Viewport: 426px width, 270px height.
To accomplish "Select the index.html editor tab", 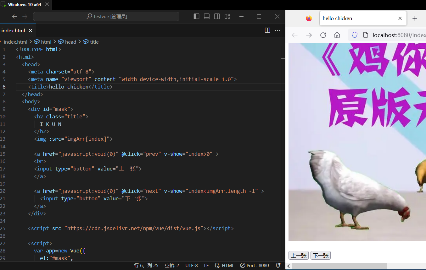I will coord(13,30).
